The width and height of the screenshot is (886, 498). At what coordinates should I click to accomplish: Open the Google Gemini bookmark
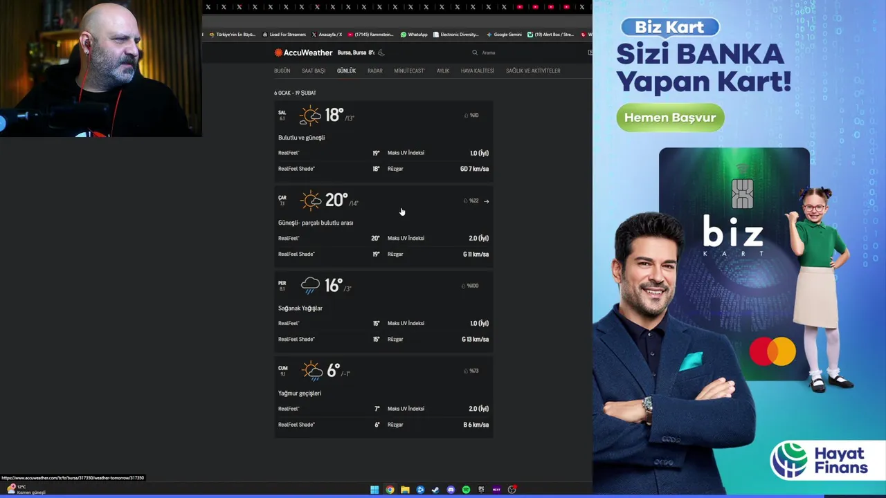point(504,35)
